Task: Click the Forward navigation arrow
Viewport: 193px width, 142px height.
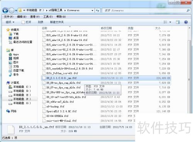Action: [12, 10]
